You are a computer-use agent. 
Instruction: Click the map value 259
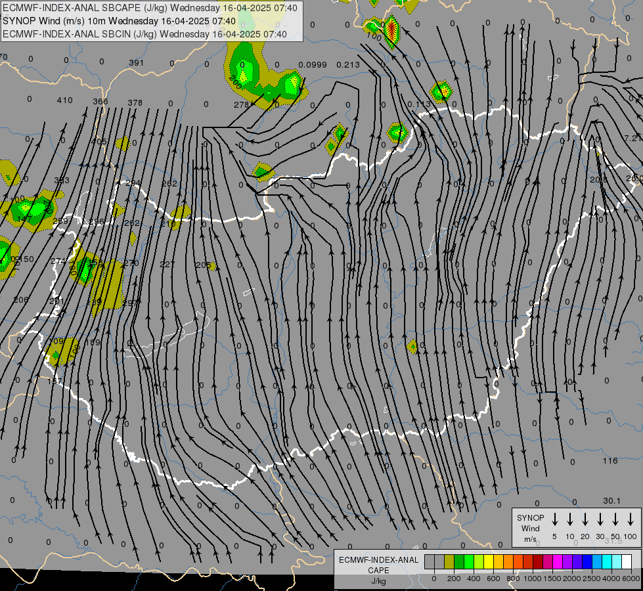click(60, 221)
